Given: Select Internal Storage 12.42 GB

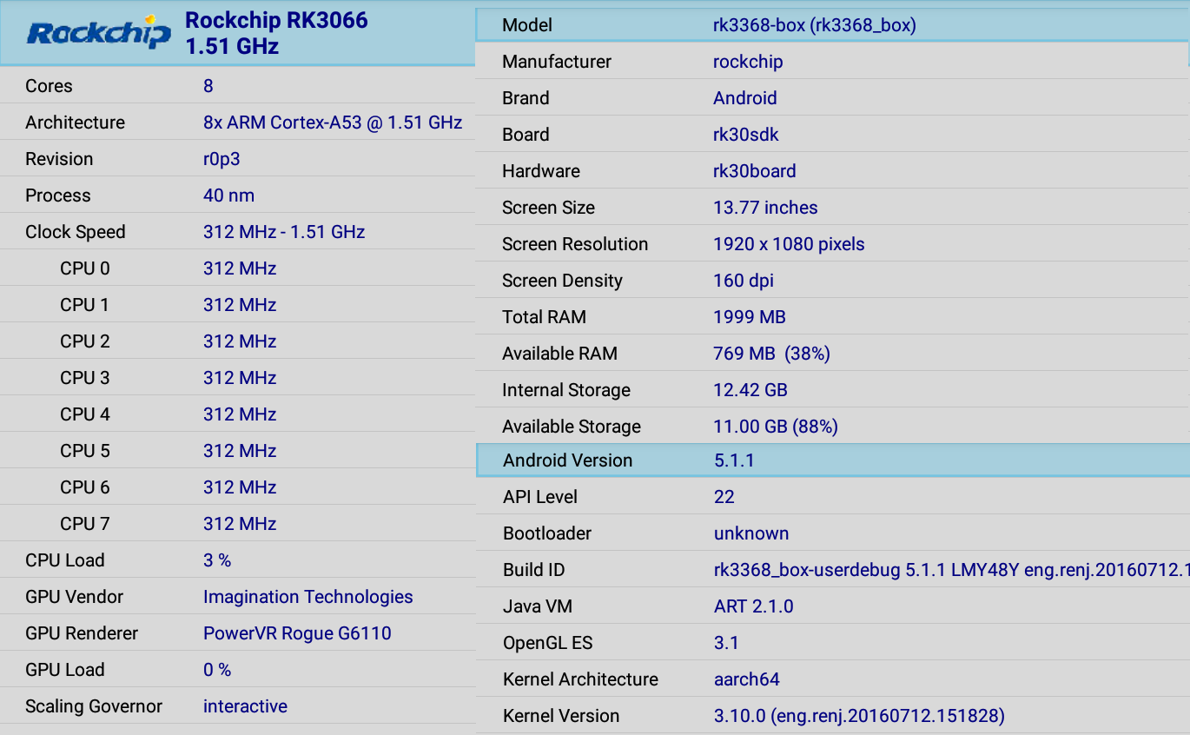Looking at the screenshot, I should pyautogui.click(x=750, y=390).
